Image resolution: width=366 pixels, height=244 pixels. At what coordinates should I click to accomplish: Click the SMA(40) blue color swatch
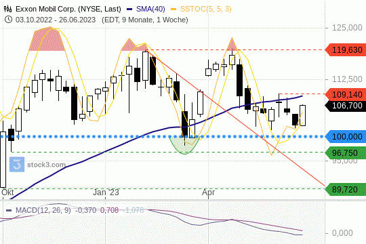pyautogui.click(x=129, y=9)
